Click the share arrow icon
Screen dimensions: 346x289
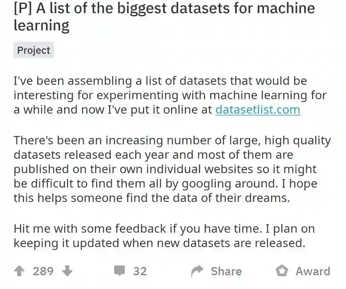(x=197, y=271)
